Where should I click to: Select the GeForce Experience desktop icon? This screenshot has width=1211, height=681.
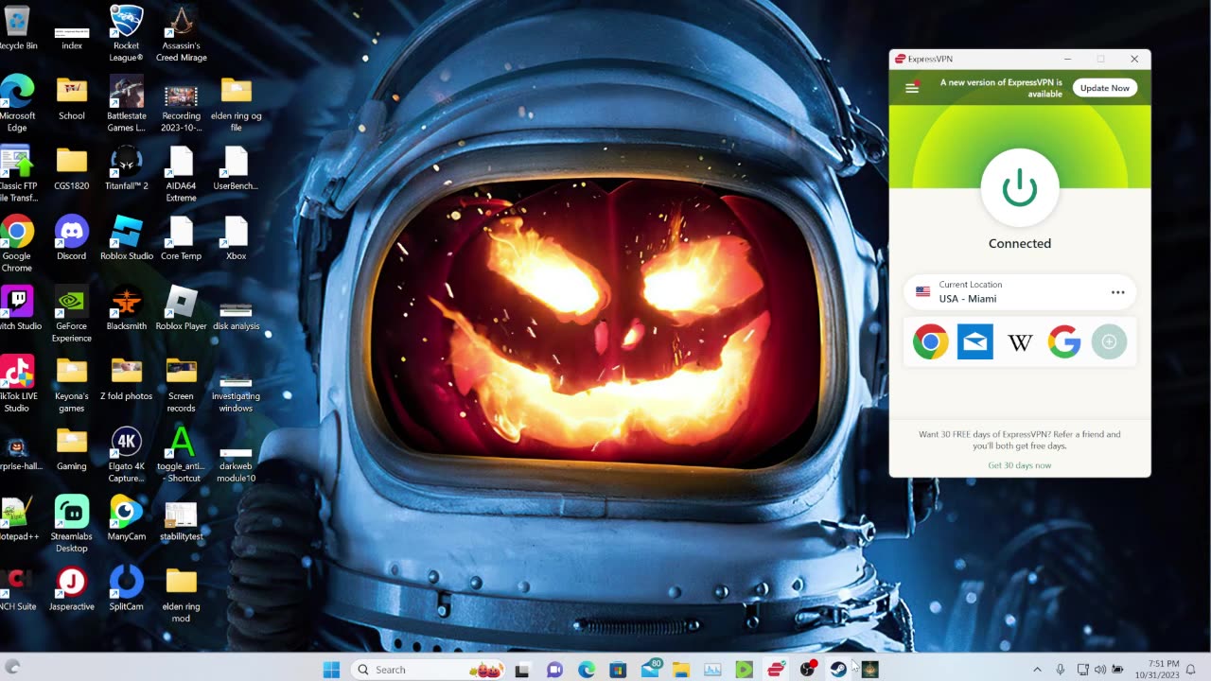click(72, 314)
